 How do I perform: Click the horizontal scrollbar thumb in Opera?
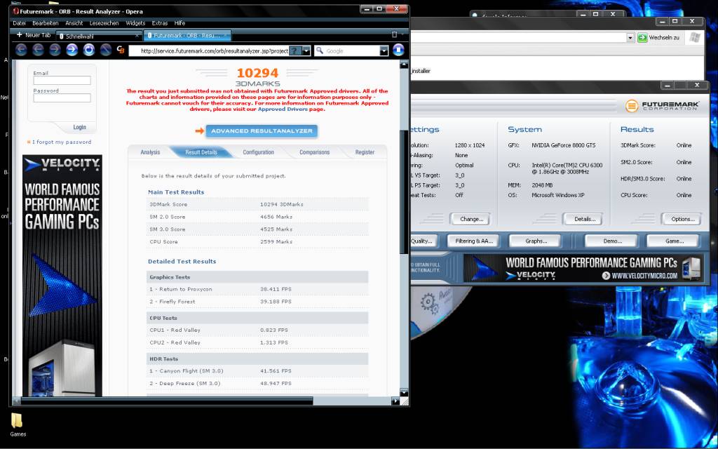[x=167, y=401]
